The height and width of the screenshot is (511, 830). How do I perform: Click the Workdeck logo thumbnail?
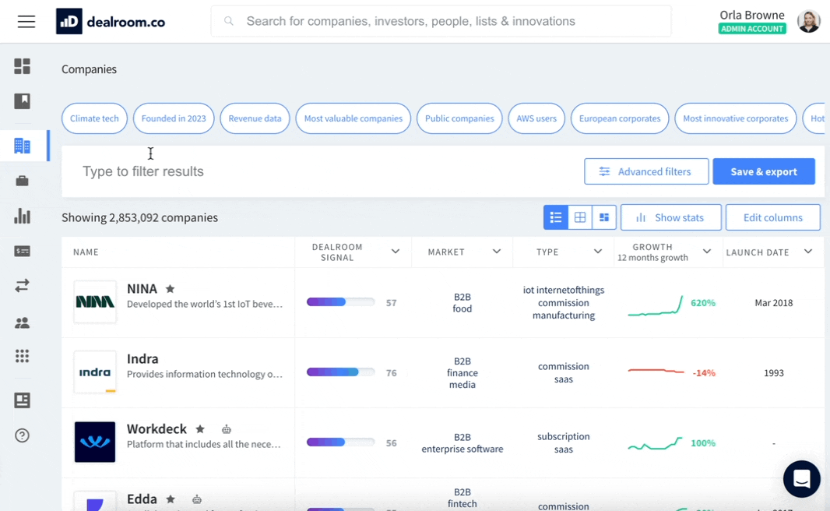tap(95, 442)
